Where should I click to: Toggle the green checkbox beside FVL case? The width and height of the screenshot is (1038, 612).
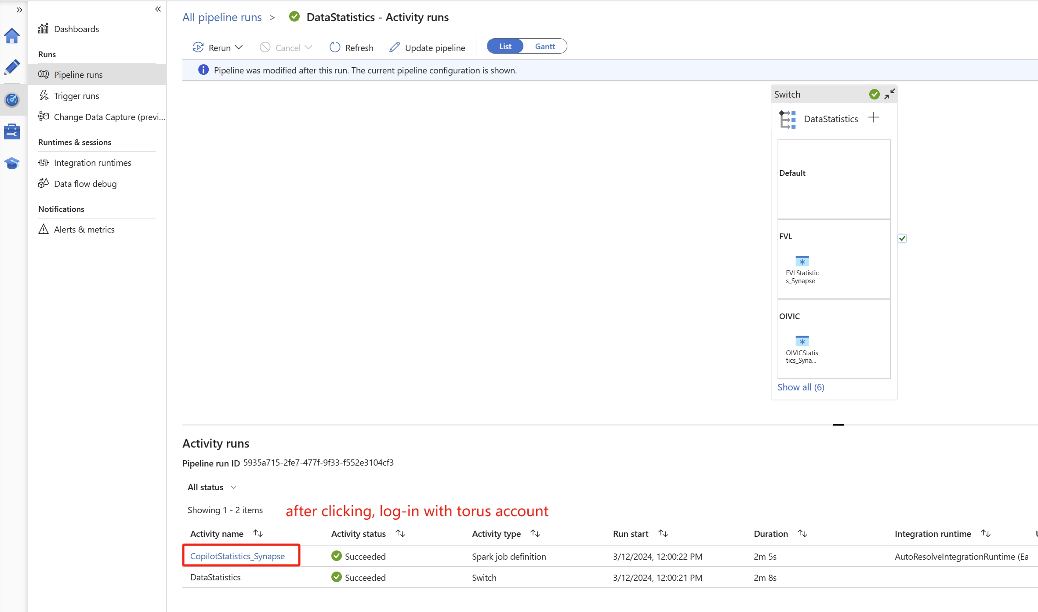[902, 238]
